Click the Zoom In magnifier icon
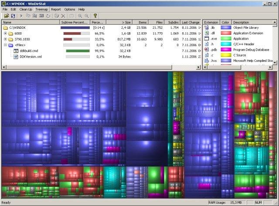Viewport: 279px width, 206px height. 80,16
